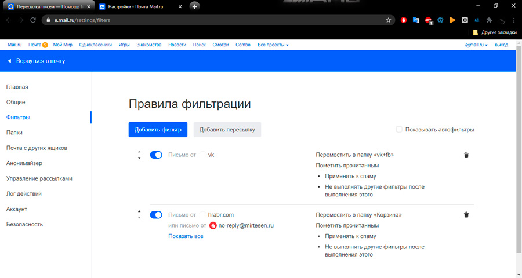The image size is (522, 278).
Task: Delete the hrabr.com filter with trash icon
Action: 466,215
